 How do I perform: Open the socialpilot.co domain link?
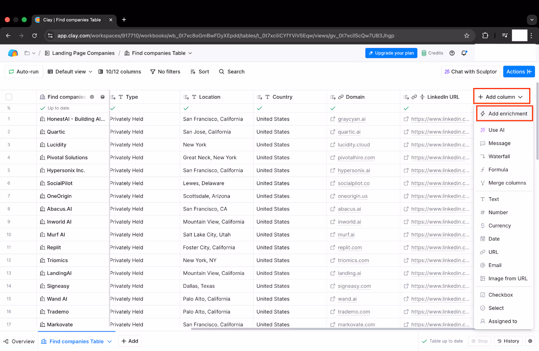pos(353,183)
